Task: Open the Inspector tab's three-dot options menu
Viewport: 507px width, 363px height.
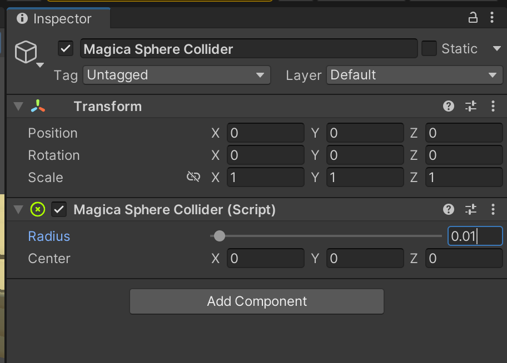Action: 492,17
